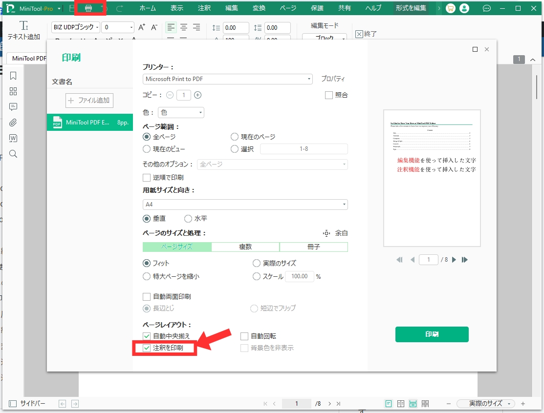Open the bookmark sidebar panel
This screenshot has height=413, width=544.
(x=13, y=76)
